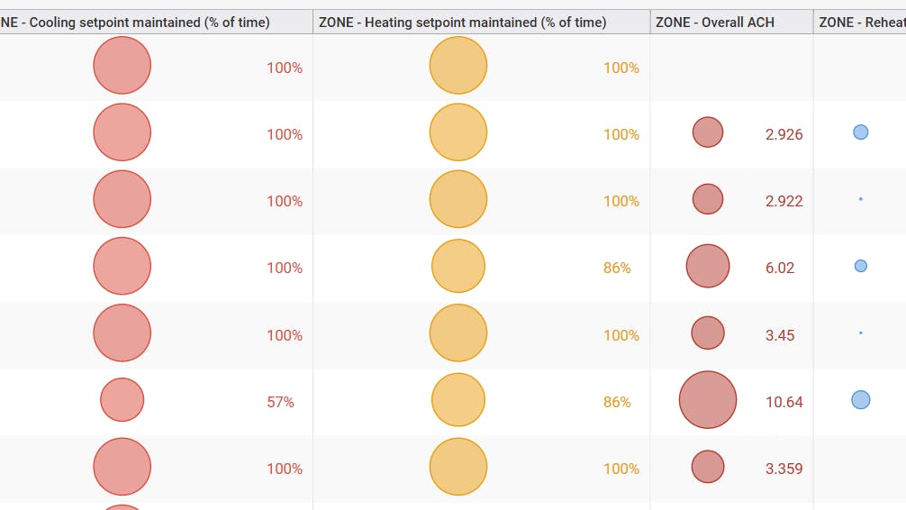Click the ACH bubble next to 3.359
This screenshot has width=906, height=510.
click(x=708, y=467)
